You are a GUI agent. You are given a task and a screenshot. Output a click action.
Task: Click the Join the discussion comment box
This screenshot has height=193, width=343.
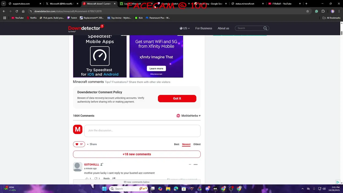click(142, 131)
